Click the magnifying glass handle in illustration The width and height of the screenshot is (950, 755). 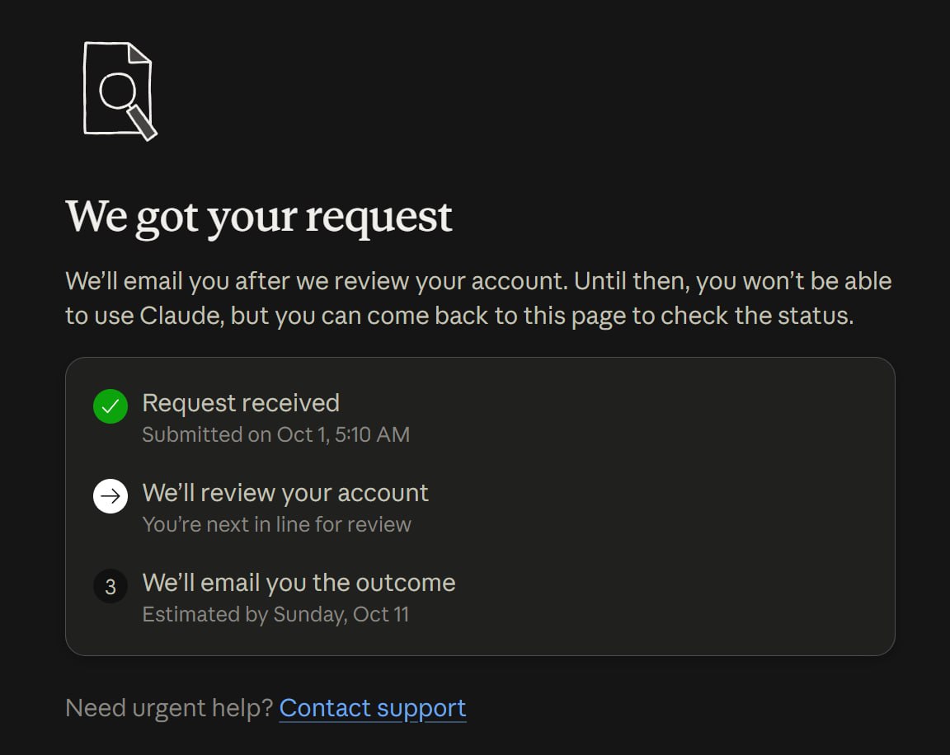point(143,123)
